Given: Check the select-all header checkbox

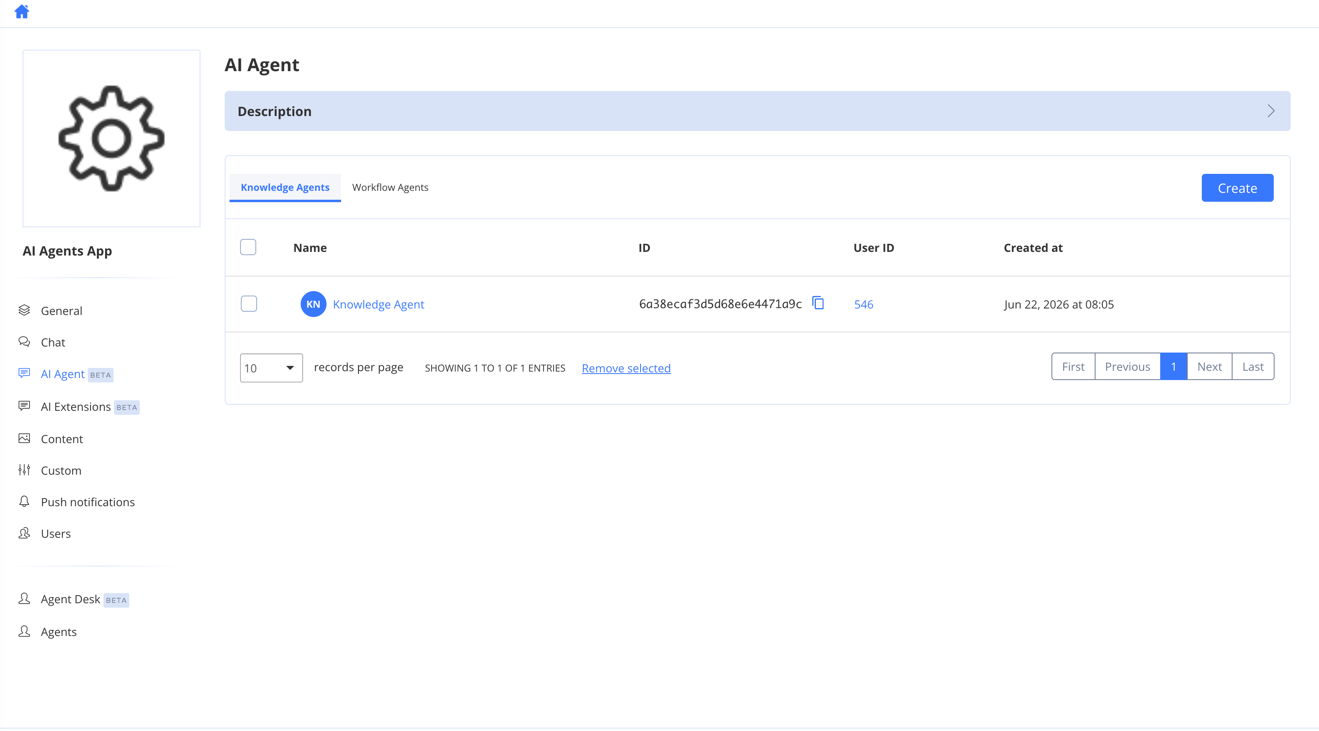Looking at the screenshot, I should (249, 247).
